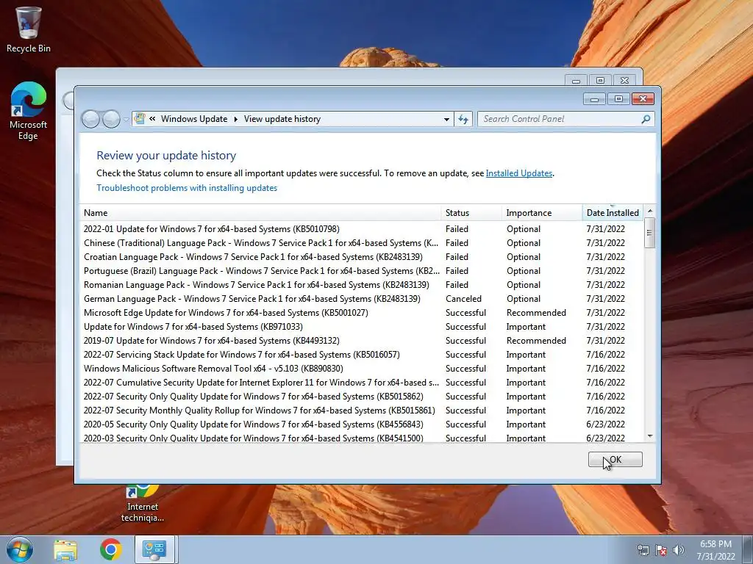Click the OK button
The height and width of the screenshot is (564, 753).
[x=615, y=460]
